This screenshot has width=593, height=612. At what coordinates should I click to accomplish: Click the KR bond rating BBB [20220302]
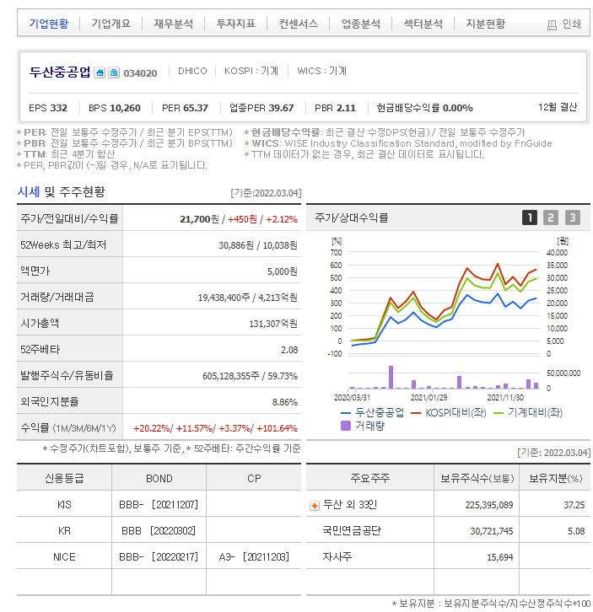click(x=159, y=531)
